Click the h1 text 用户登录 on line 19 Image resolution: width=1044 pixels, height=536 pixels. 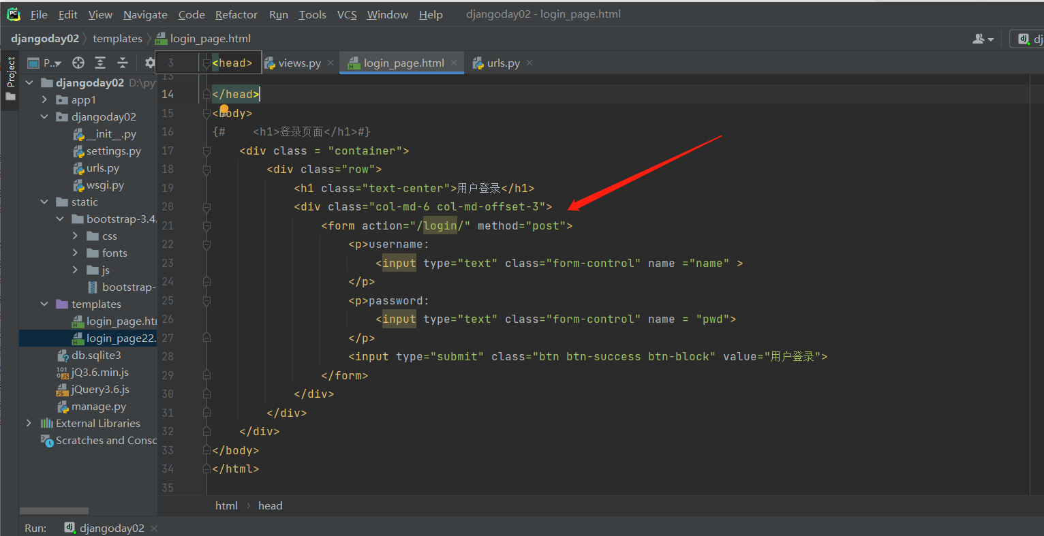point(479,189)
